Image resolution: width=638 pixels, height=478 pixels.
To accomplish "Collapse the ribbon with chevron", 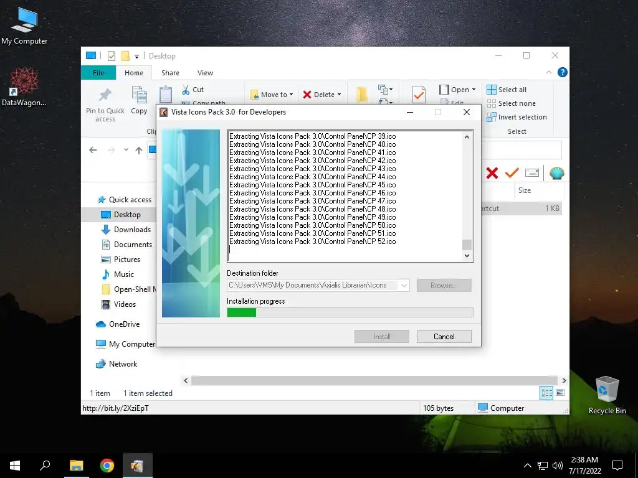I will pos(549,72).
